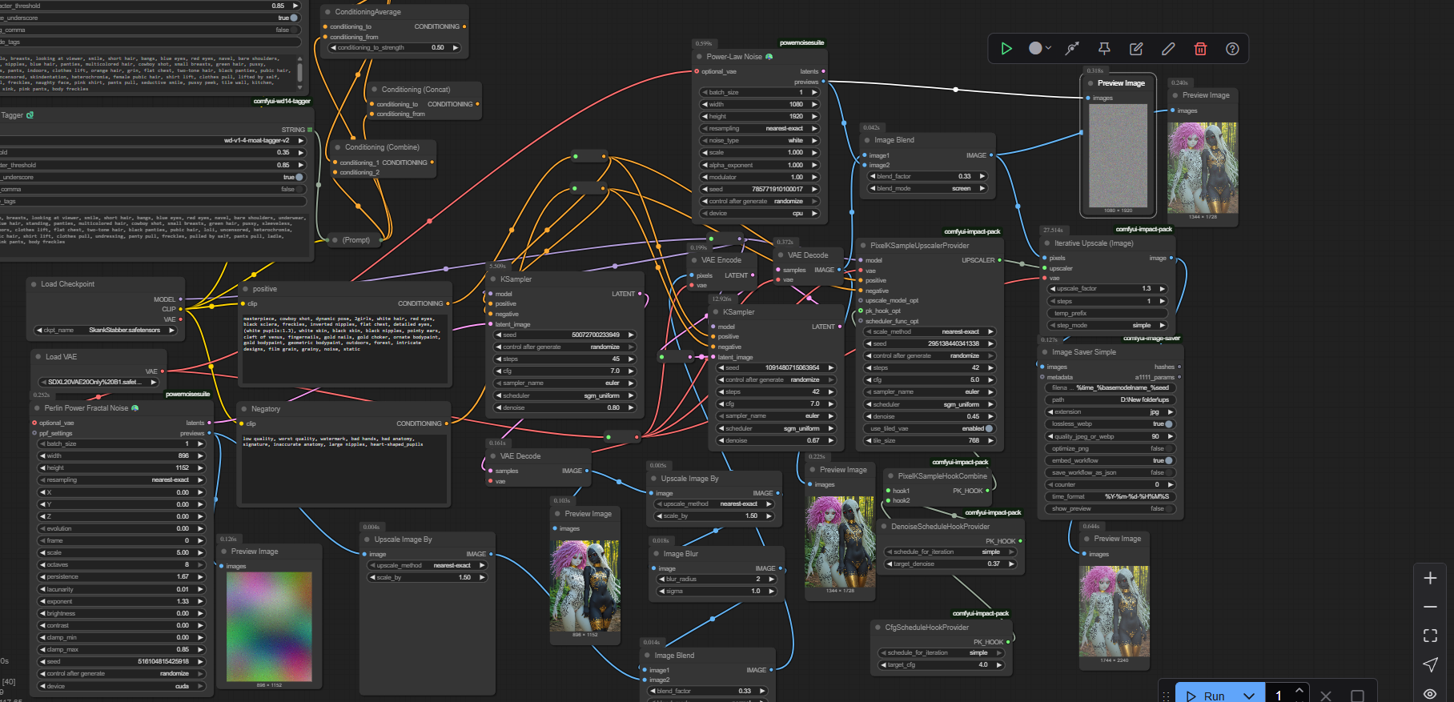This screenshot has width=1454, height=702.
Task: Click the positive prompt text box
Action: 344,348
